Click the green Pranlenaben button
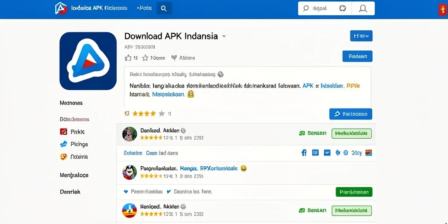 [x=354, y=192]
